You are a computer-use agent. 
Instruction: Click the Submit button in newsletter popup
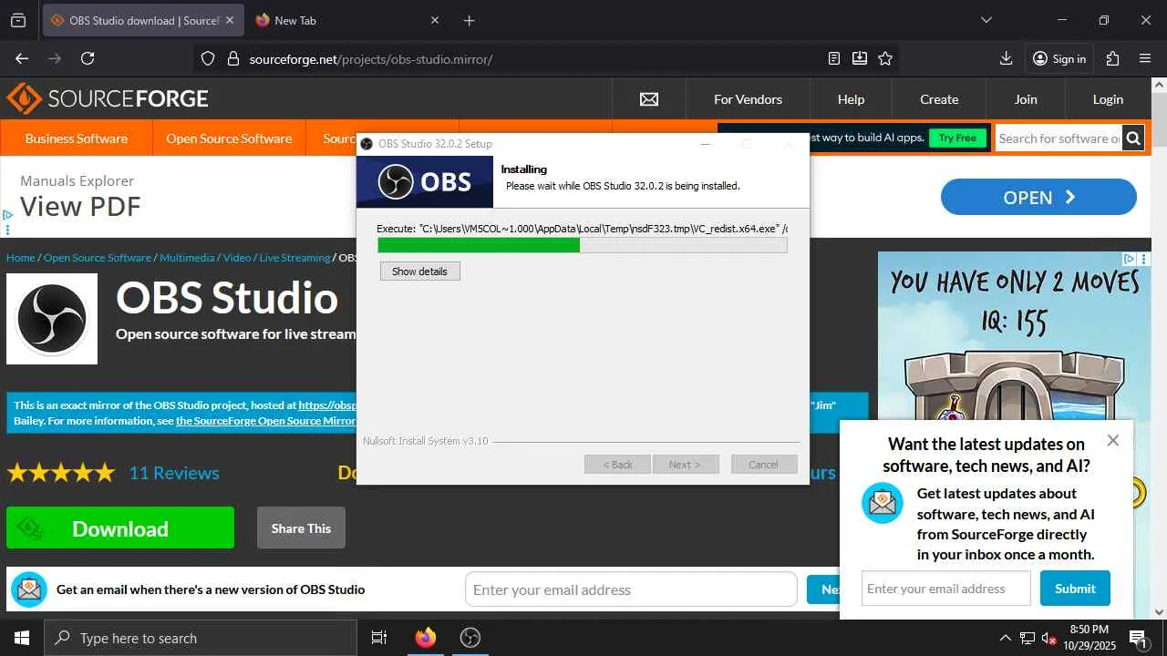1075,589
